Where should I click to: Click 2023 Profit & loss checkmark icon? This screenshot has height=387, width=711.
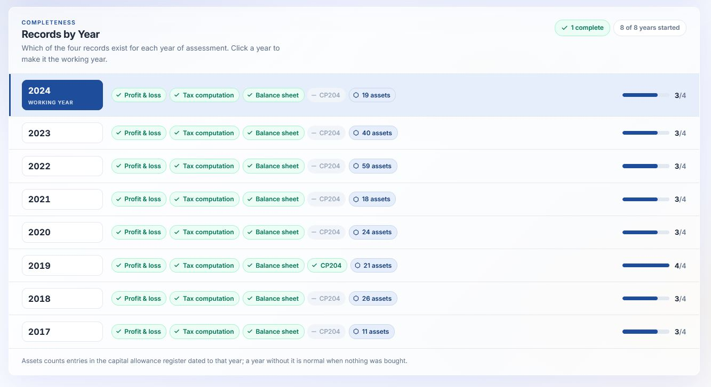pyautogui.click(x=118, y=133)
